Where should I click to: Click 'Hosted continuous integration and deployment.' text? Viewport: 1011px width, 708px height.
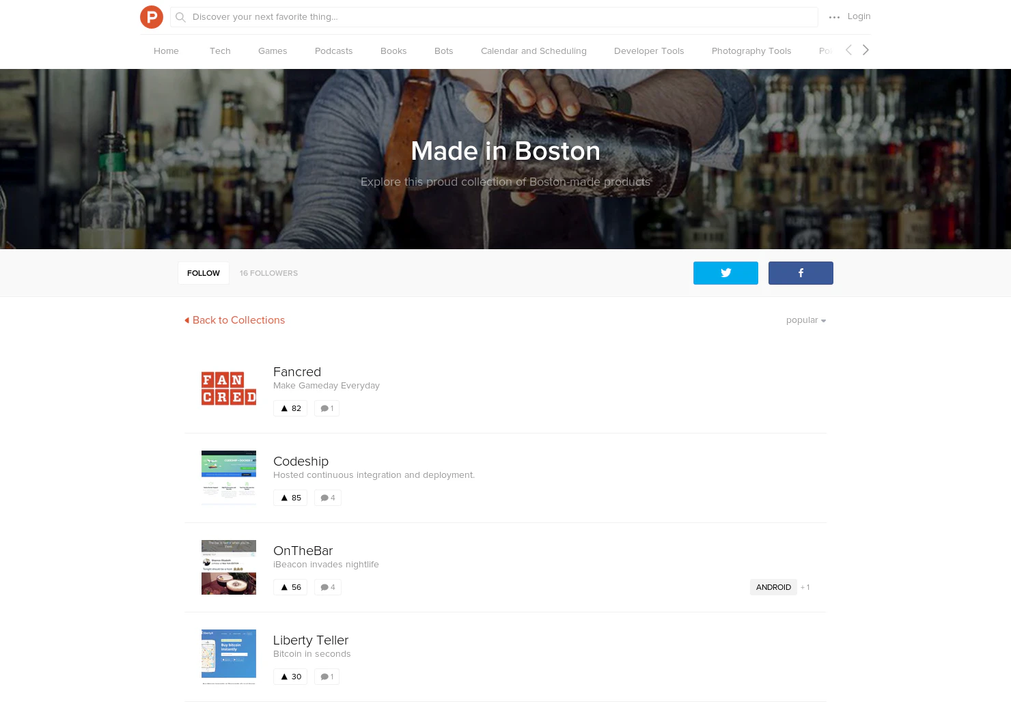point(374,475)
